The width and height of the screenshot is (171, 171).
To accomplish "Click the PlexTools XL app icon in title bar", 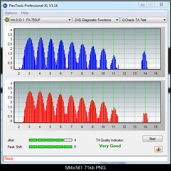I will coord(5,6).
